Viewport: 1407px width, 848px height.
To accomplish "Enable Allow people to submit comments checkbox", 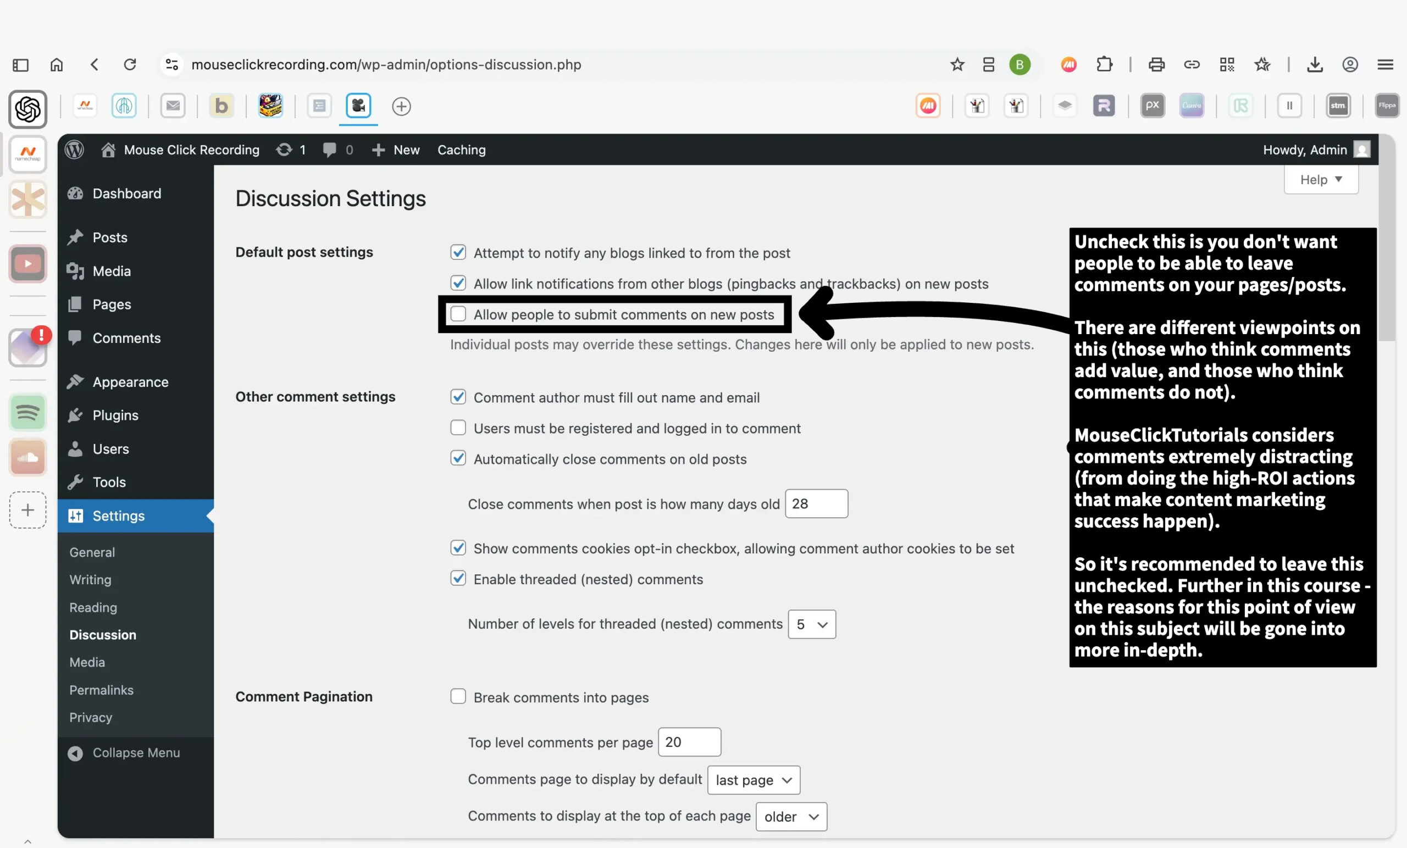I will (458, 314).
